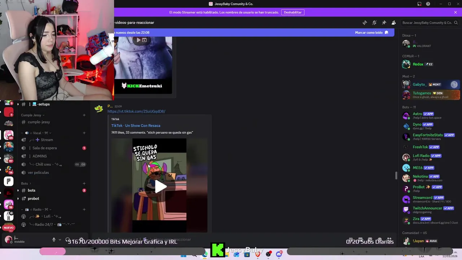Add channel to Radio category
Viewport: 462px width, 260px height.
pyautogui.click(x=84, y=209)
